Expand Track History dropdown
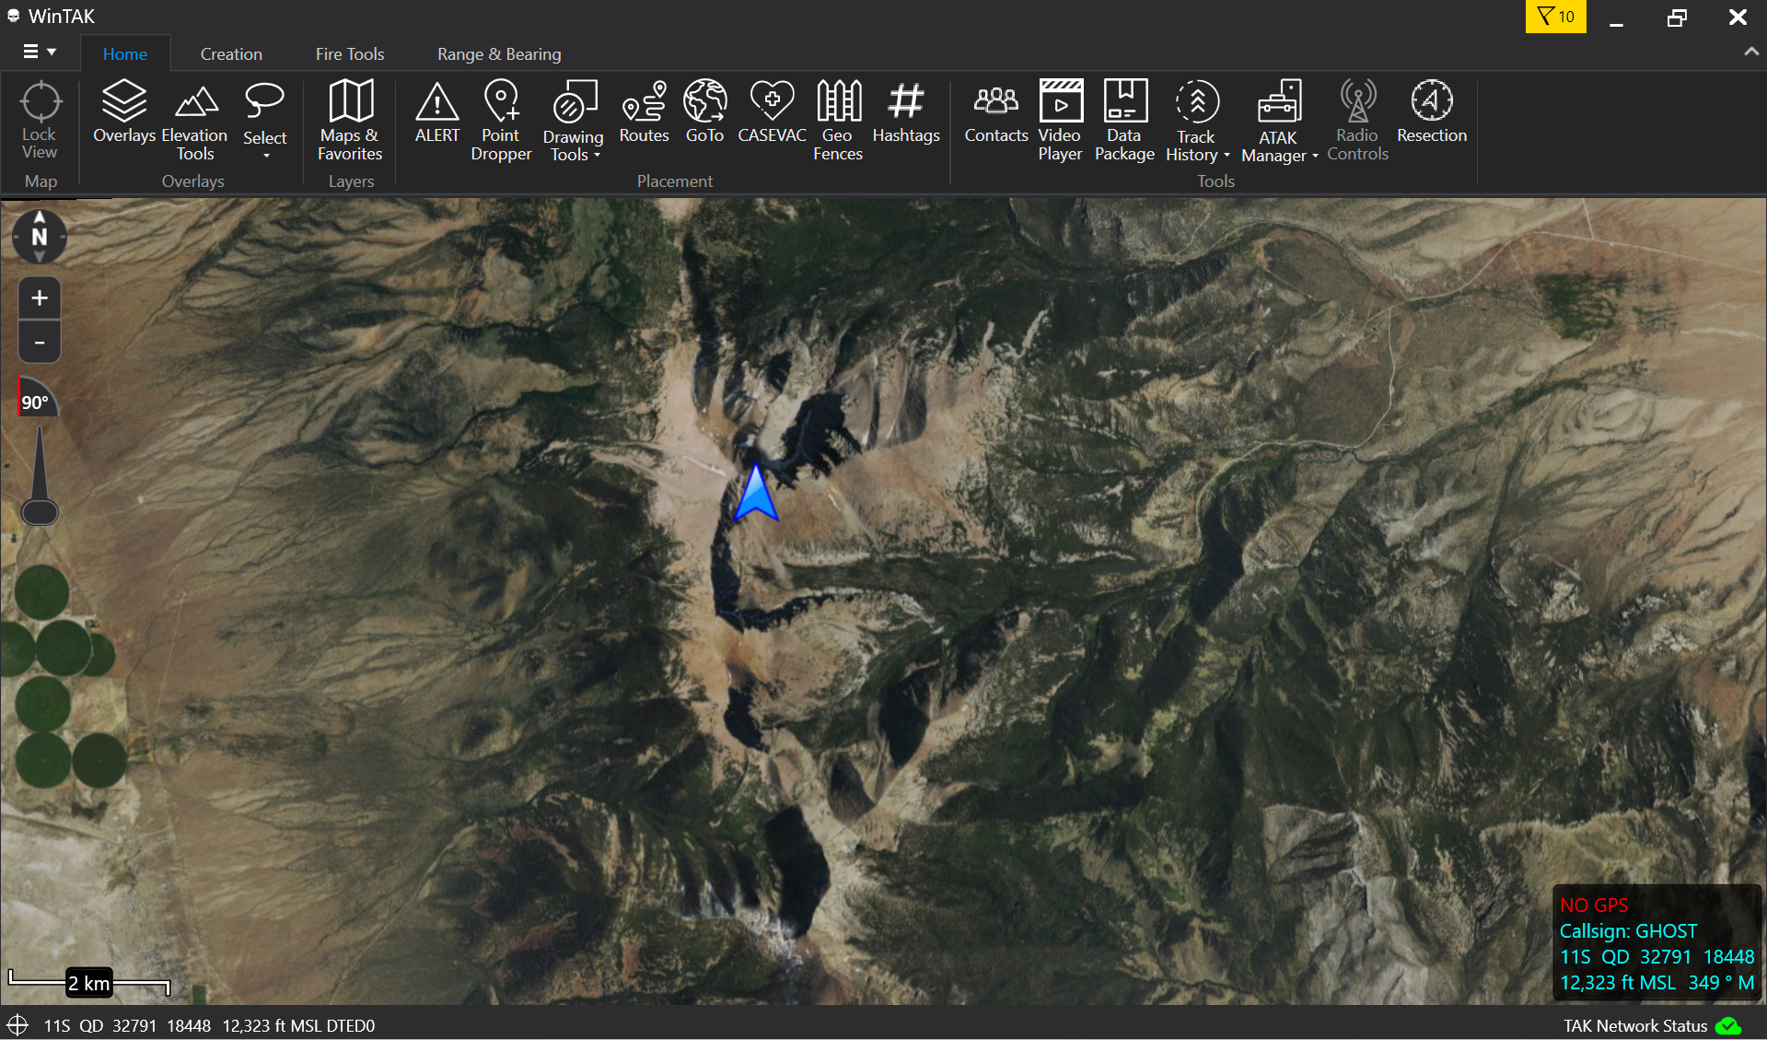 click(x=1226, y=155)
